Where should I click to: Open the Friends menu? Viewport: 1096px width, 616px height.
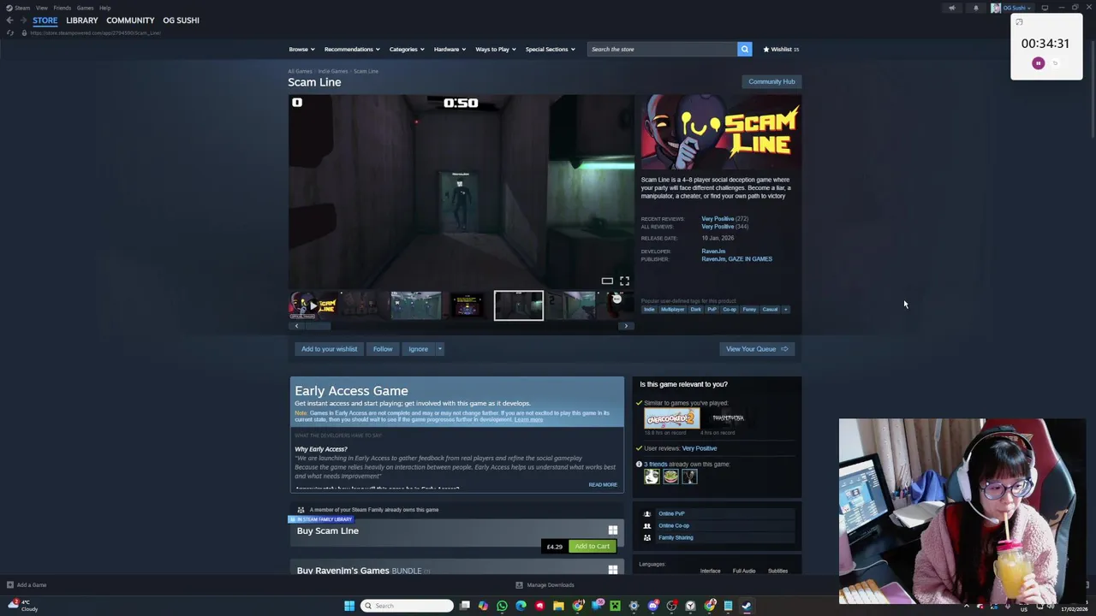[x=62, y=8]
